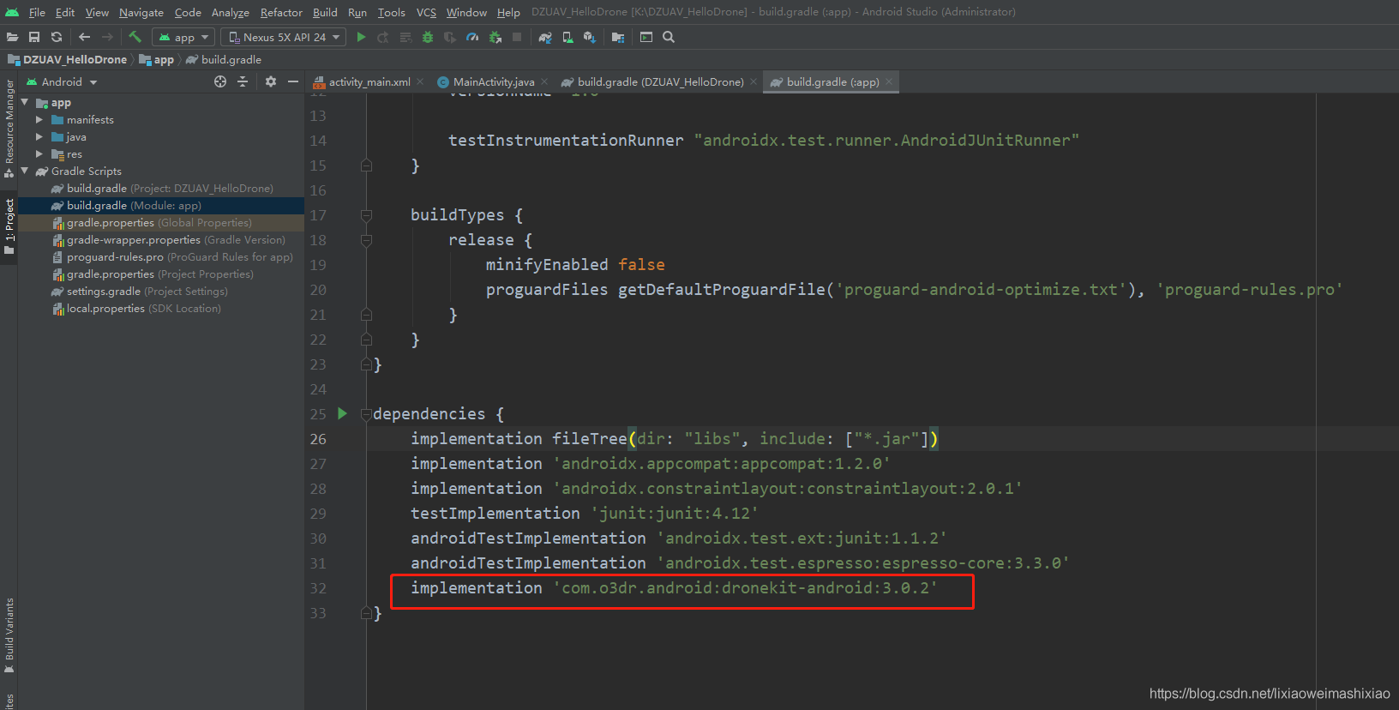Navigate forward with the right arrow
The width and height of the screenshot is (1399, 710).
pos(107,37)
